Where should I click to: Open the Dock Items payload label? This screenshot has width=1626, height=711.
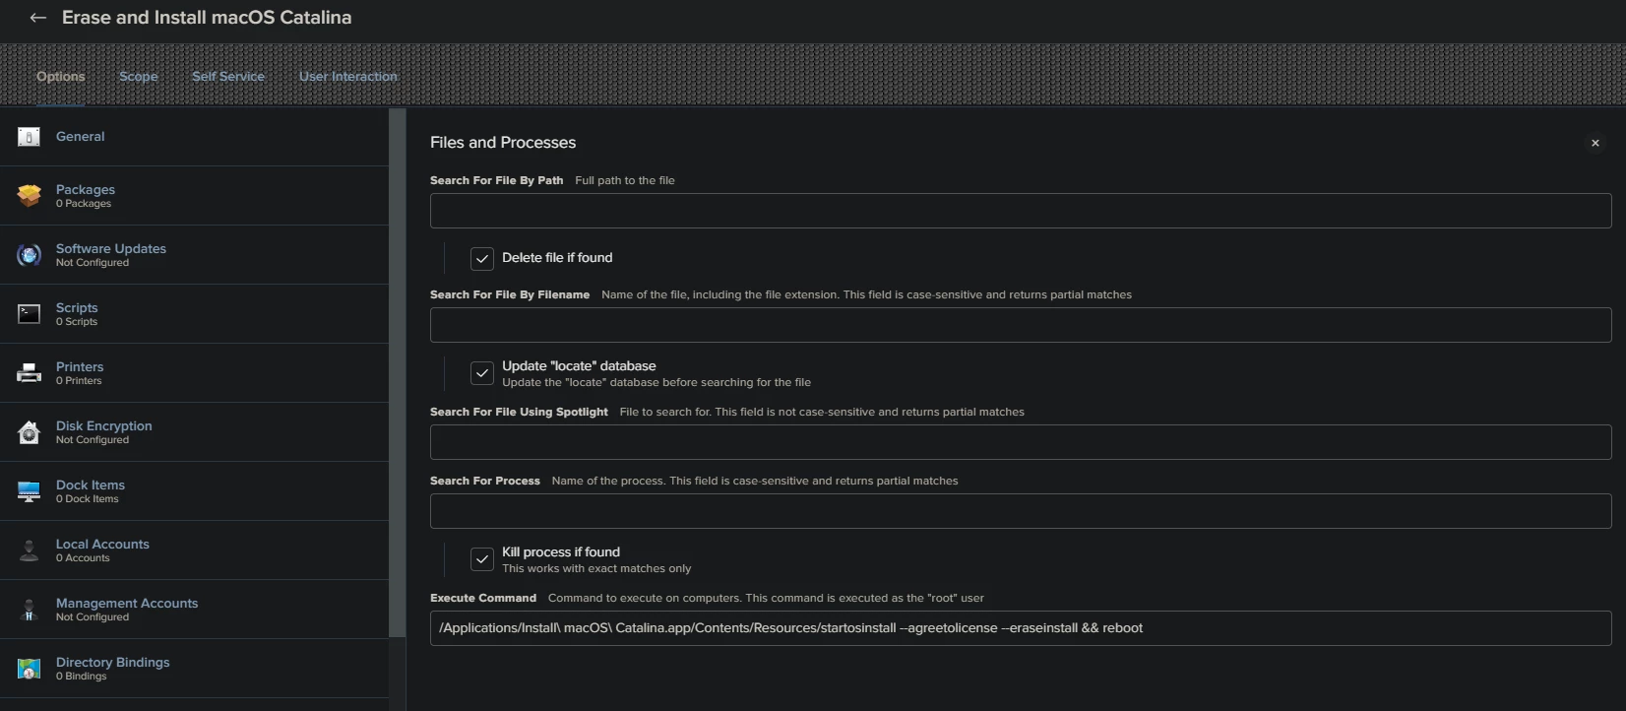(91, 485)
